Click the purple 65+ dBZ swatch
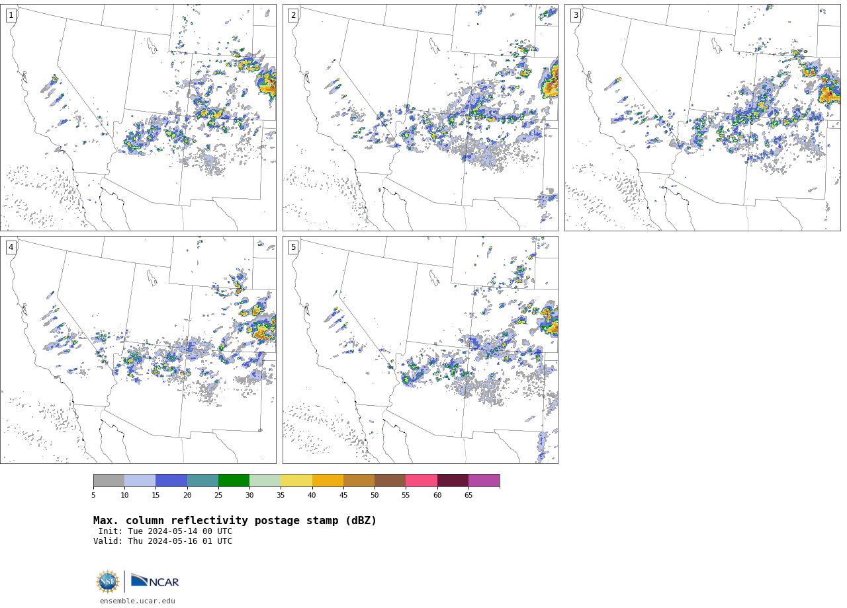 pyautogui.click(x=484, y=480)
